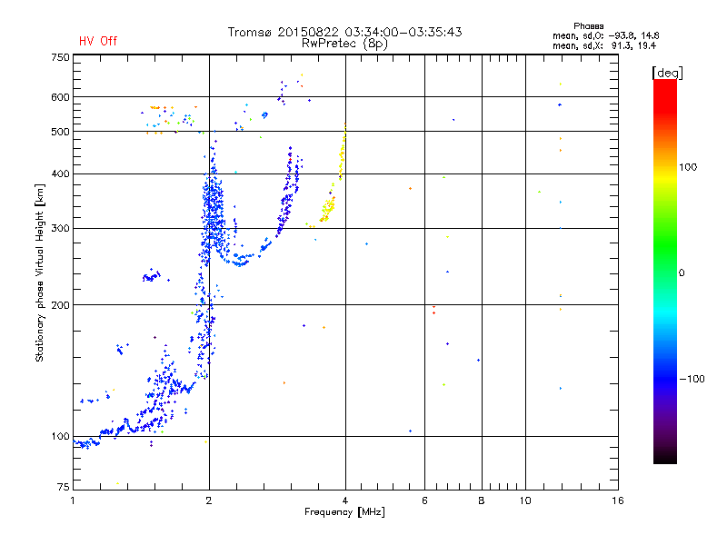Viewport: 727px width, 545px height.
Task: Click the x-axis tick label '16'
Action: [x=618, y=500]
